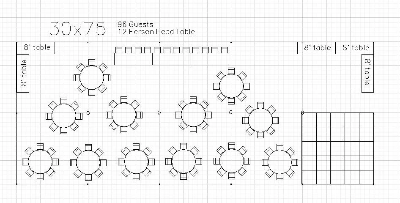This screenshot has height=203, width=400.
Task: Select the first round table in bottom row
Action: [40, 162]
